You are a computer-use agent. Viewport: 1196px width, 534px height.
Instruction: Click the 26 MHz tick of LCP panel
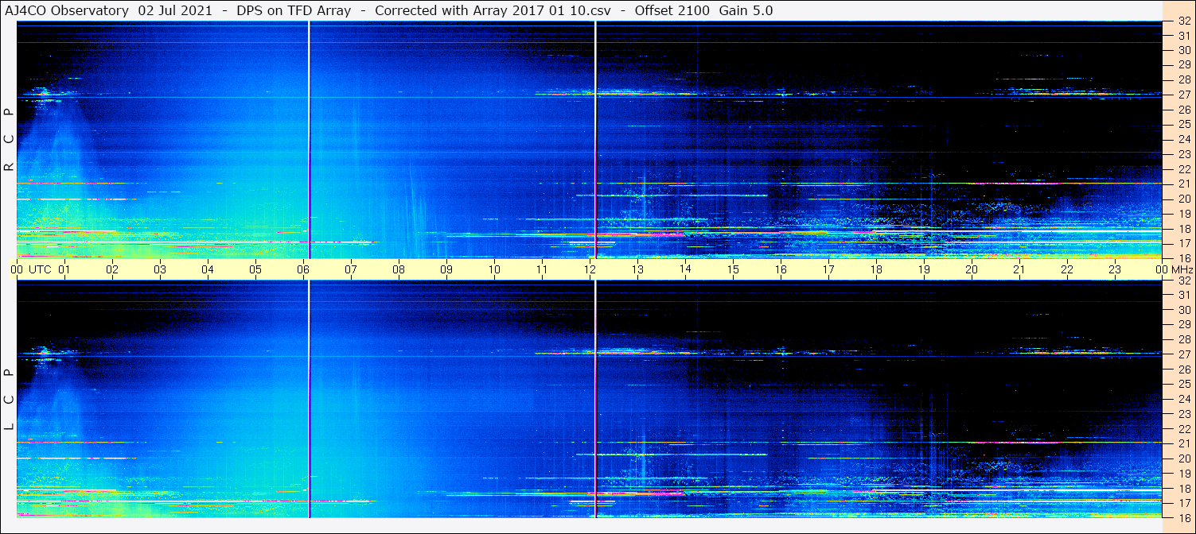pyautogui.click(x=1183, y=370)
